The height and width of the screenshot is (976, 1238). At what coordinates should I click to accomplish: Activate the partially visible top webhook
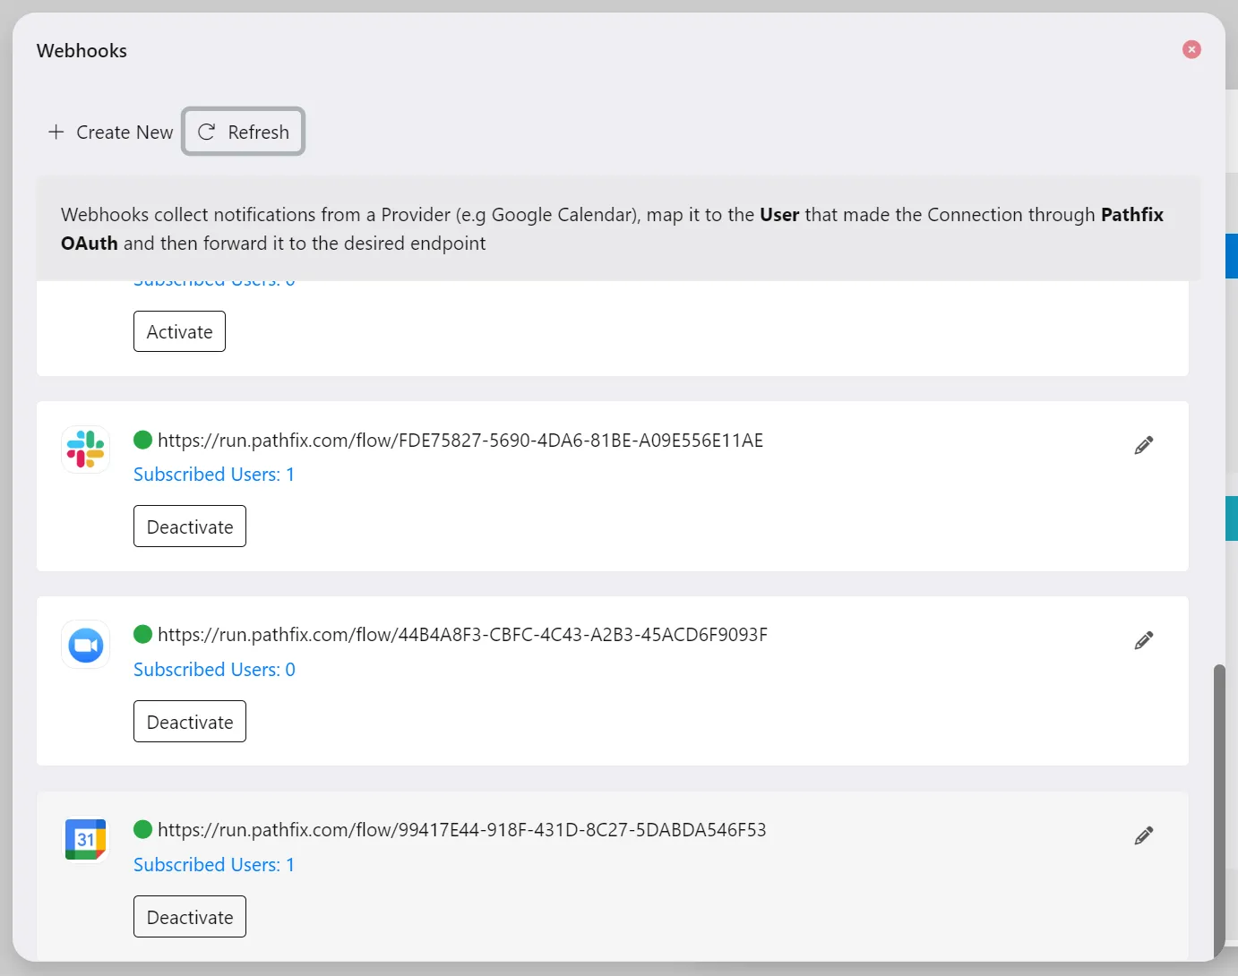pos(179,331)
